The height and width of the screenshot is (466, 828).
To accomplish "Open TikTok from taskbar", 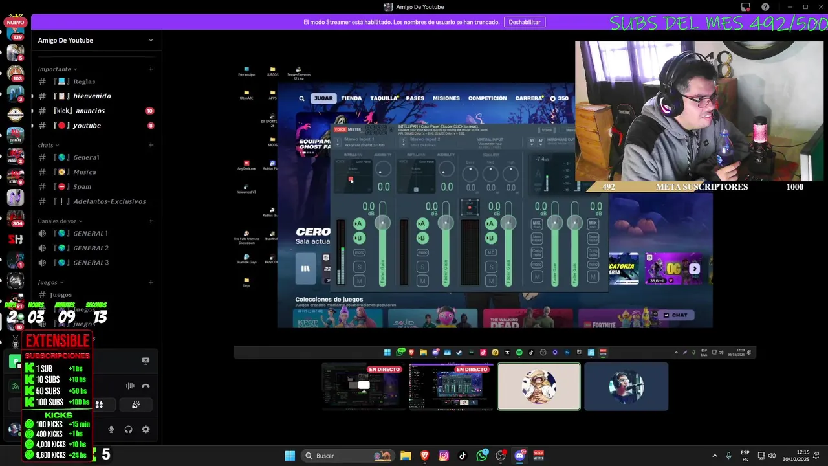I will 463,456.
